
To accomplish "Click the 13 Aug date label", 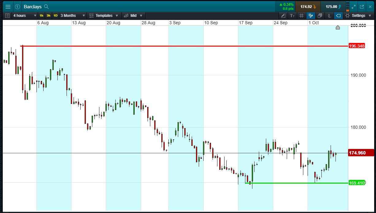I will point(79,23).
